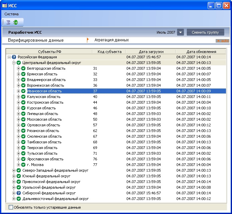
Task: Click the green refresh toolbar icon
Action: click(16, 22)
